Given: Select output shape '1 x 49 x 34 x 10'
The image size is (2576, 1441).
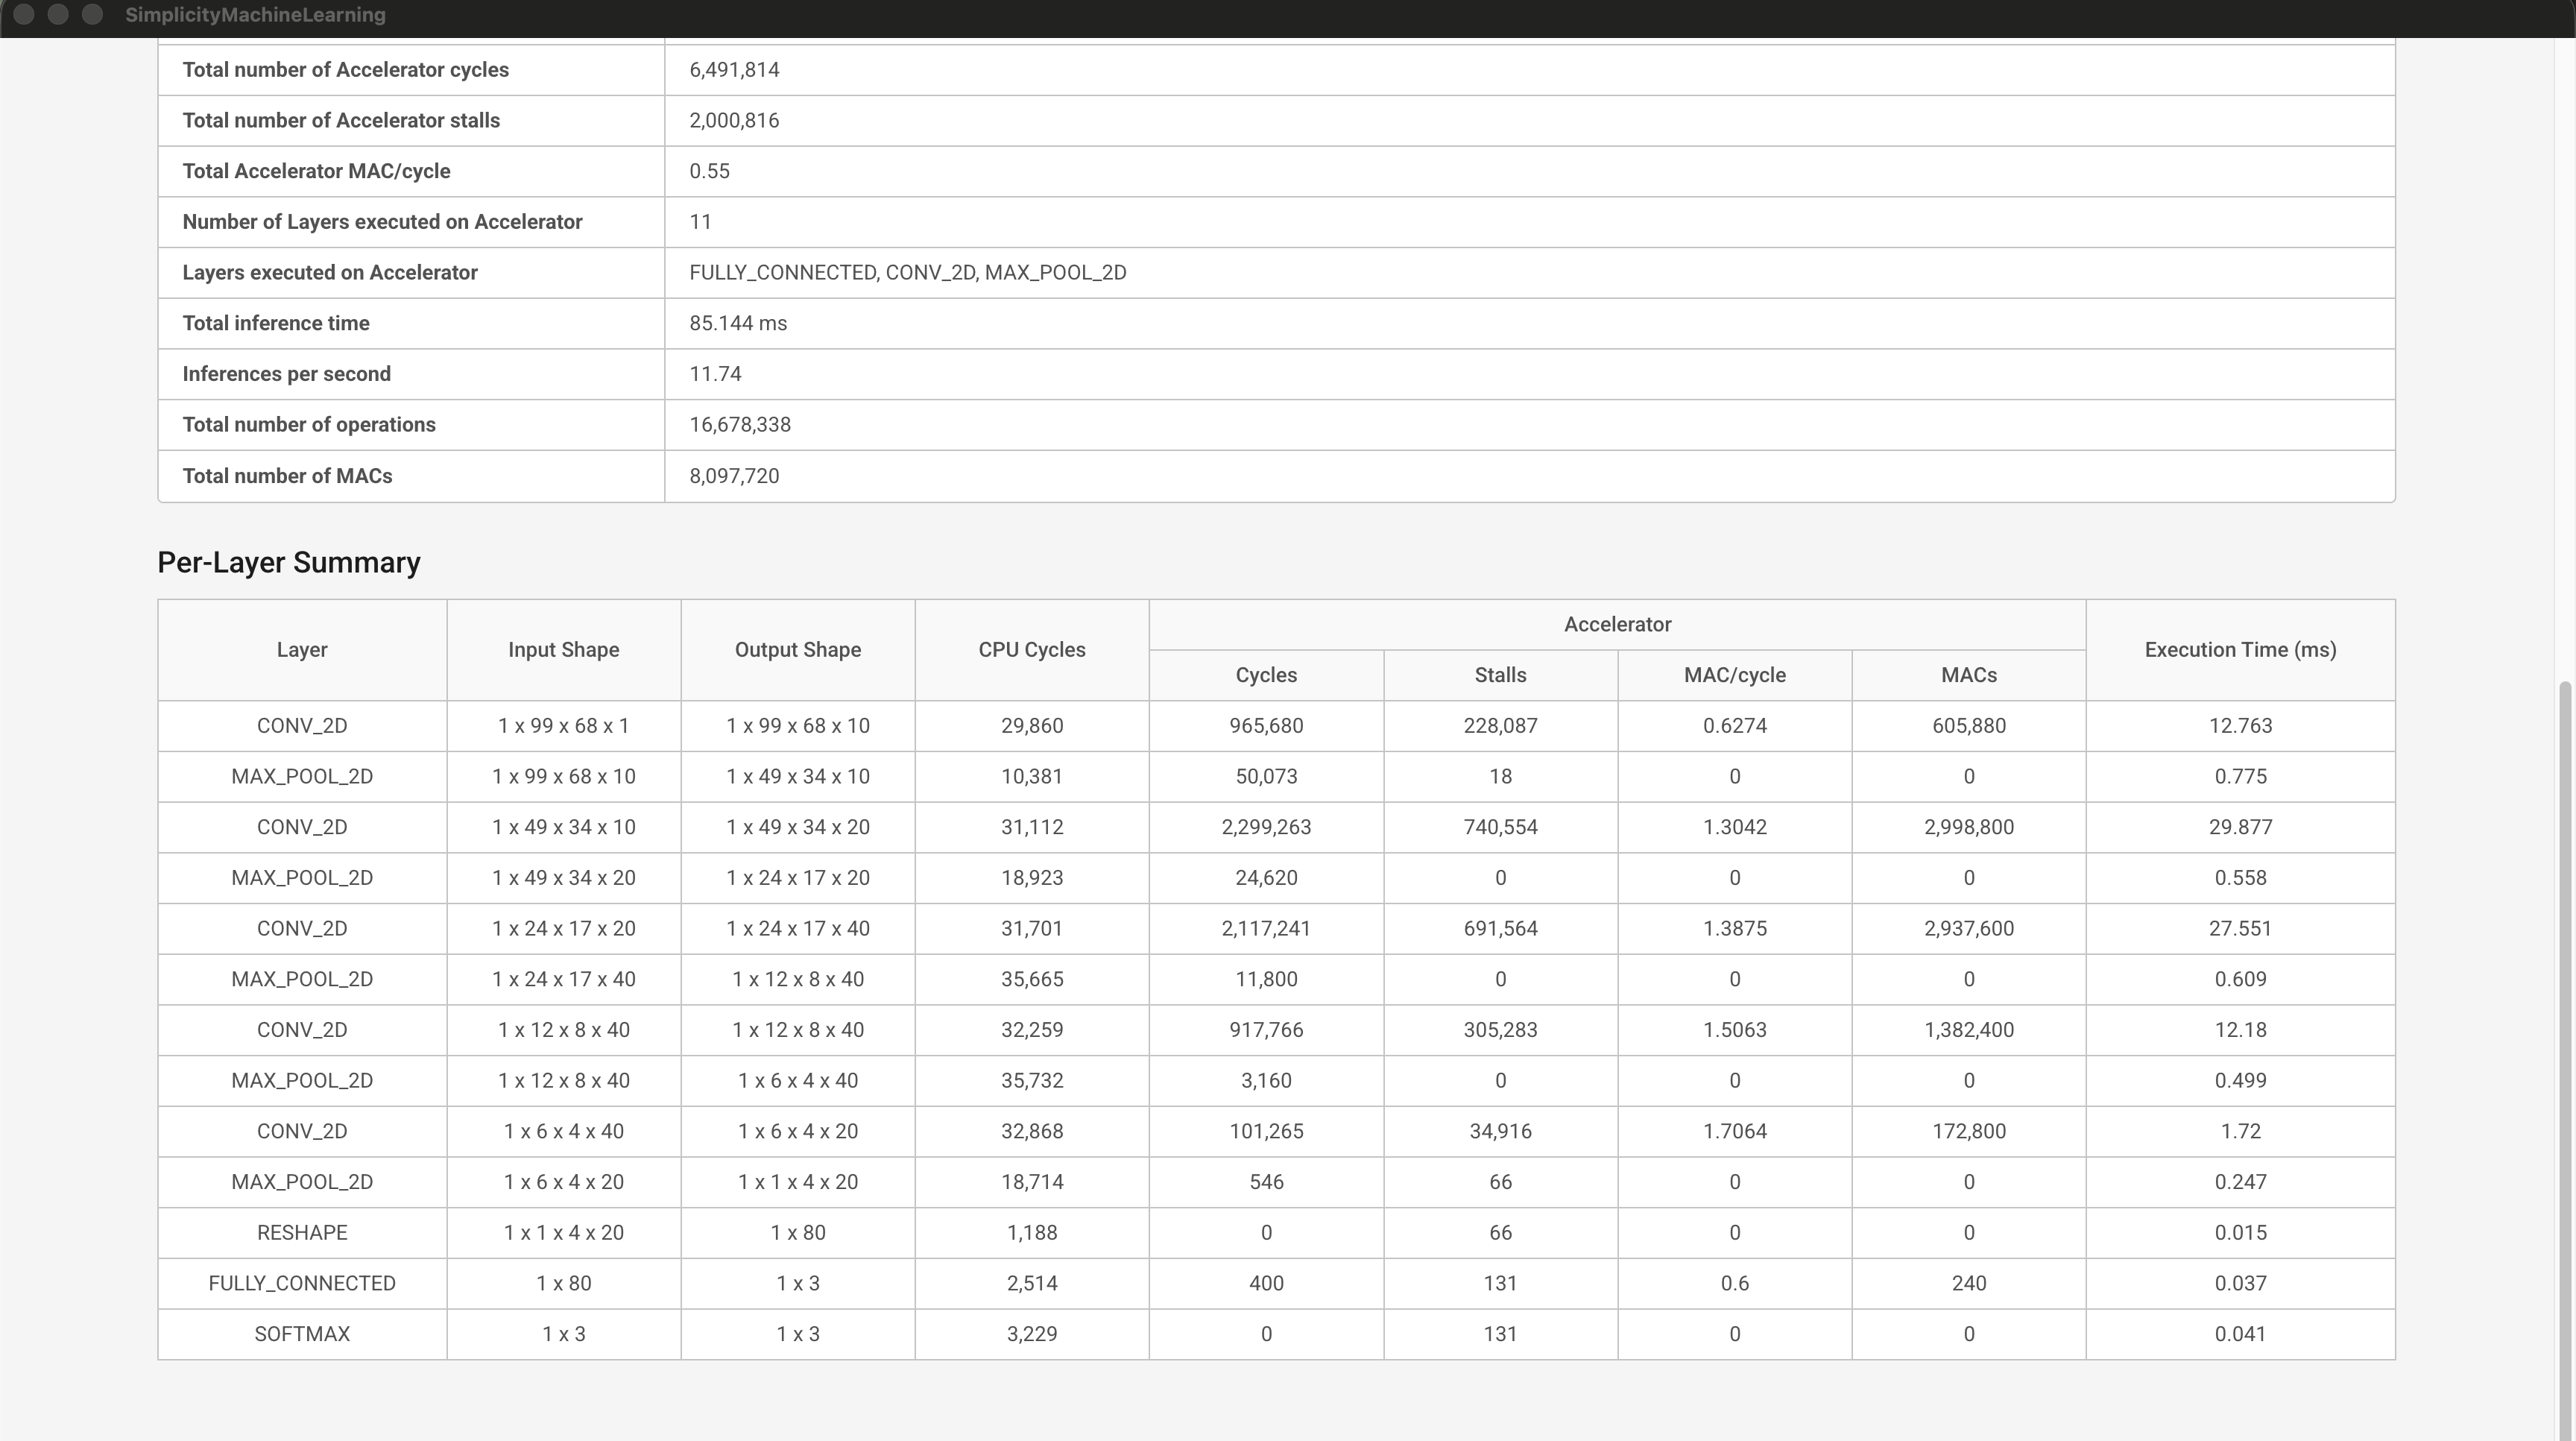Looking at the screenshot, I should click(798, 777).
